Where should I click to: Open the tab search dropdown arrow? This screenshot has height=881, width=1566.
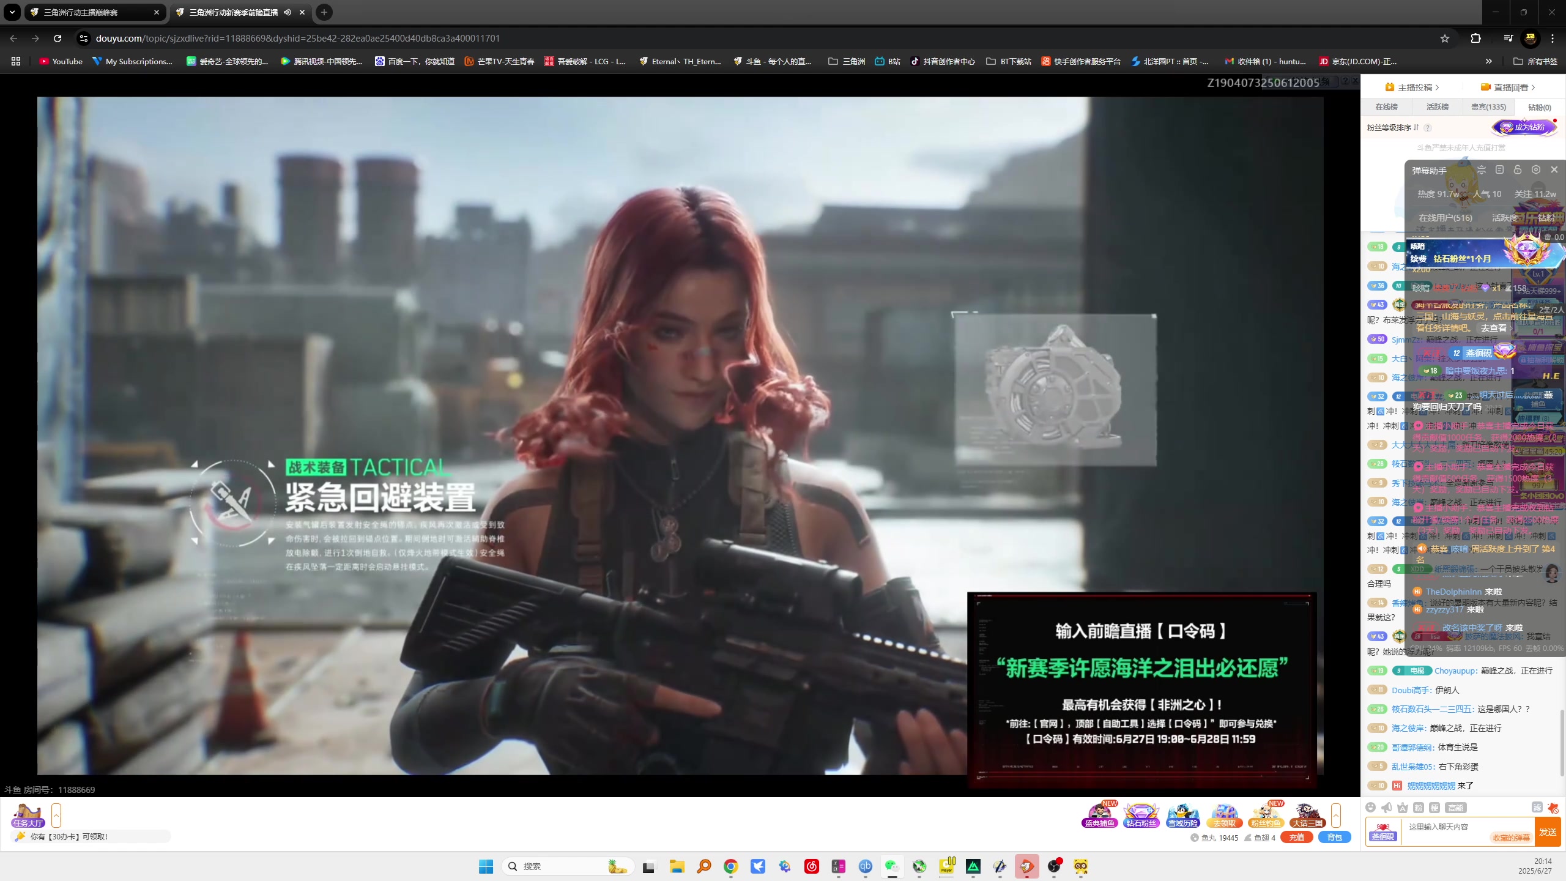[12, 12]
